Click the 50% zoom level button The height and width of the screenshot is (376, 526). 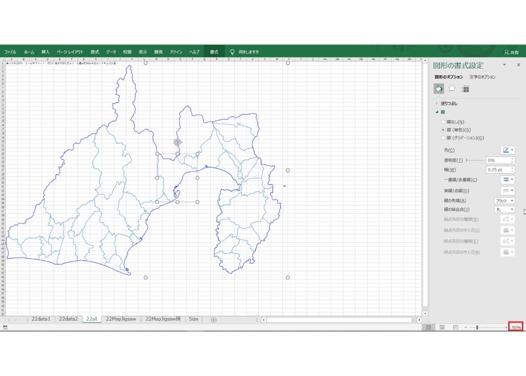pyautogui.click(x=516, y=328)
